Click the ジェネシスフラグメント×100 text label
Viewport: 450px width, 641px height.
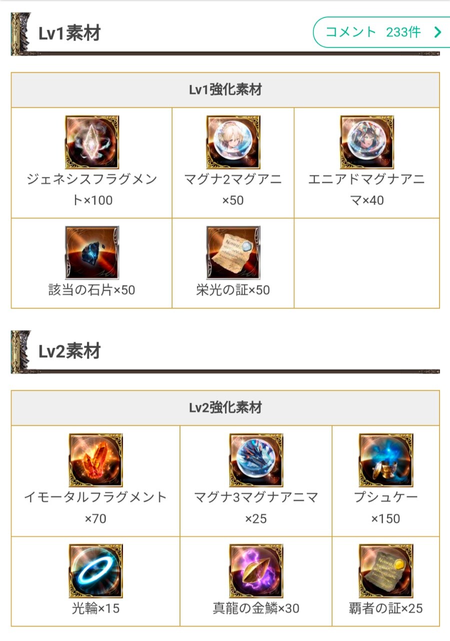click(x=92, y=190)
